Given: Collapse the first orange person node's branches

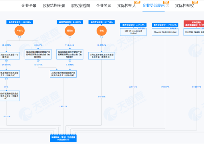Looking at the screenshot, I should [20, 37].
